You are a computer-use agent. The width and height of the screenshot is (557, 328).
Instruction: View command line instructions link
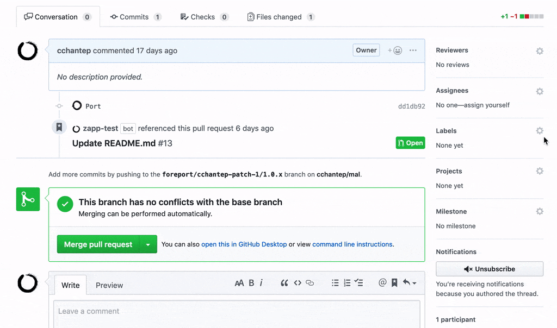click(x=352, y=244)
